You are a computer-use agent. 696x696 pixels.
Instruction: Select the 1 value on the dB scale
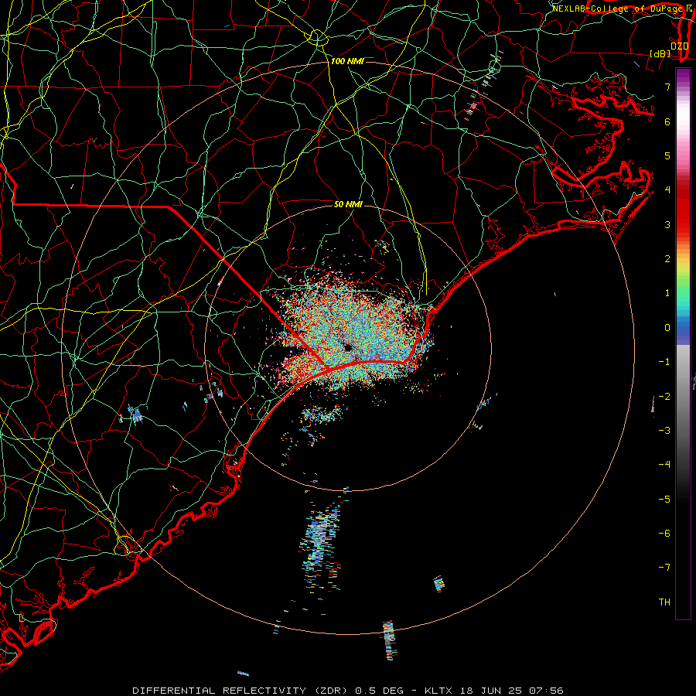click(x=667, y=293)
